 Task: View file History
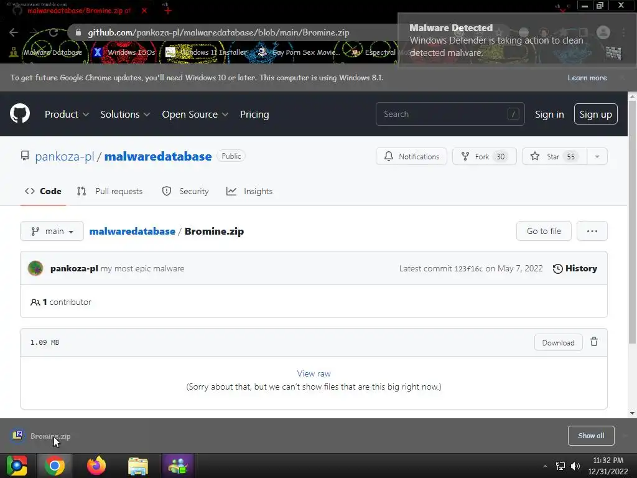(x=575, y=268)
